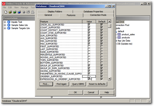Open the Manage menu

tap(25, 7)
